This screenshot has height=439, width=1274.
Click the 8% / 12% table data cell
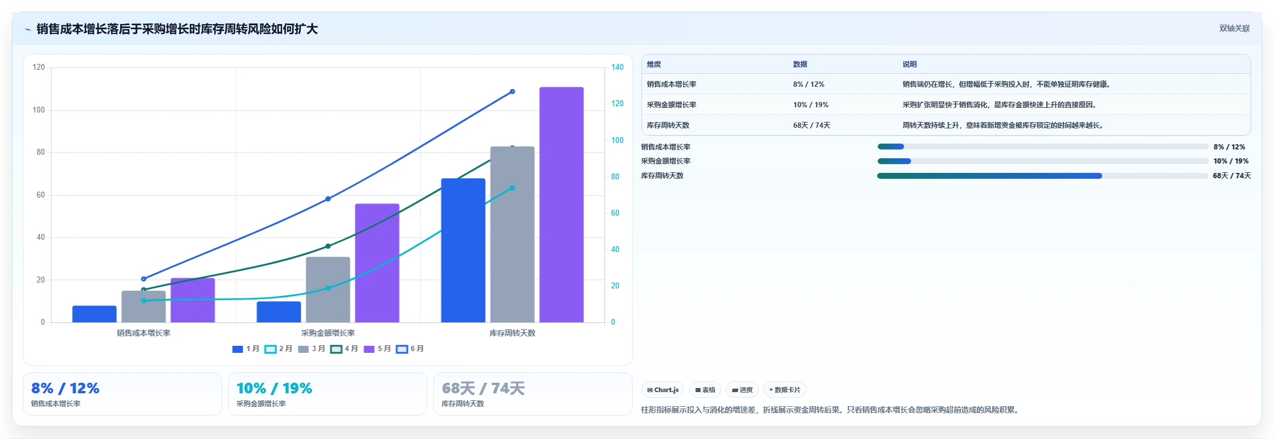click(x=808, y=84)
